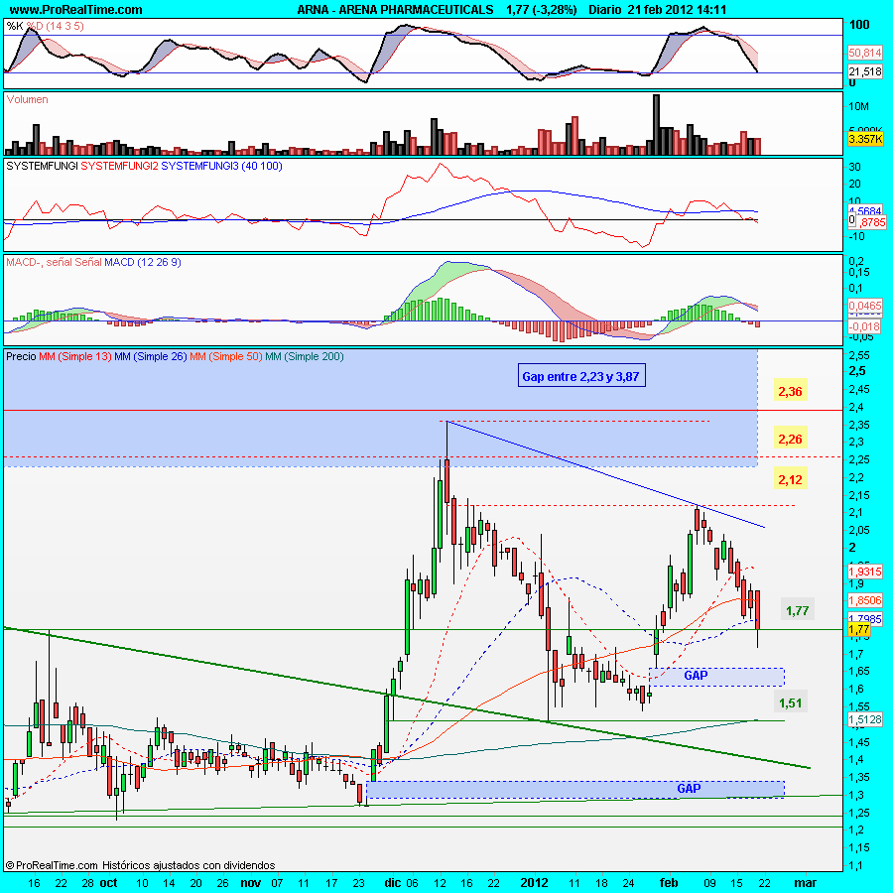The height and width of the screenshot is (893, 893).
Task: Select the MM (Simple 26) moving average label
Action: click(151, 356)
